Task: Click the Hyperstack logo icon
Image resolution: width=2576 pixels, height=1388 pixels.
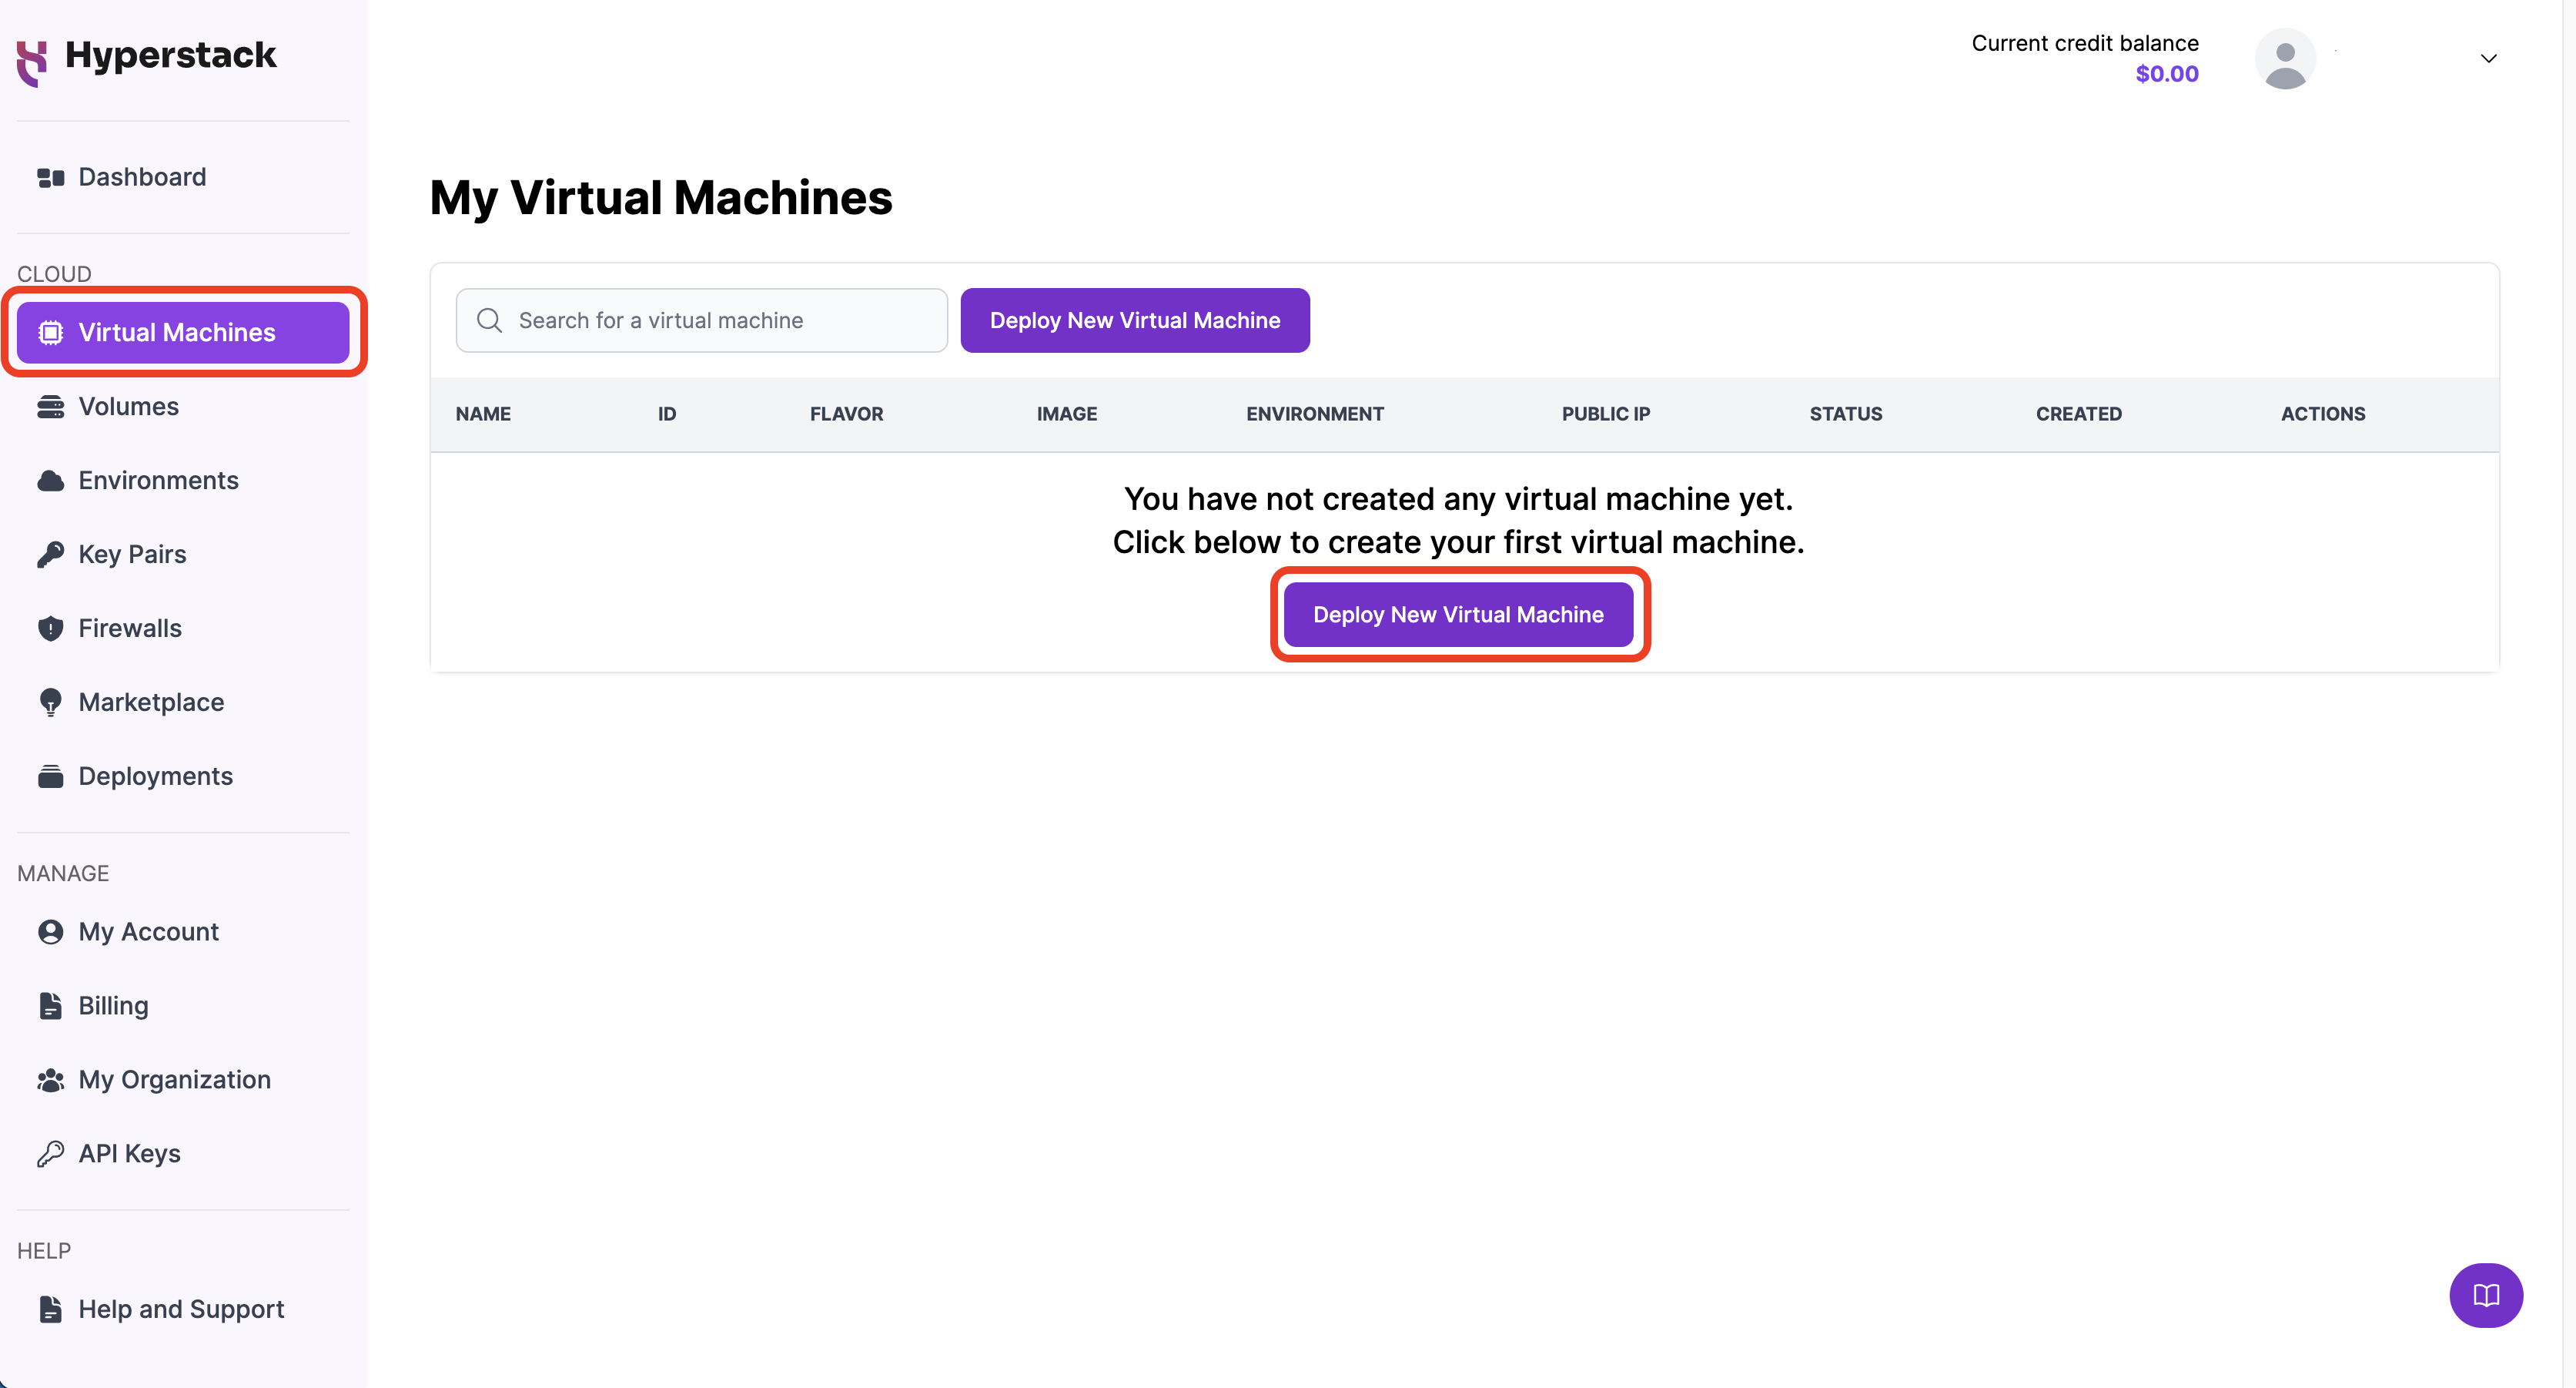Action: 32,63
